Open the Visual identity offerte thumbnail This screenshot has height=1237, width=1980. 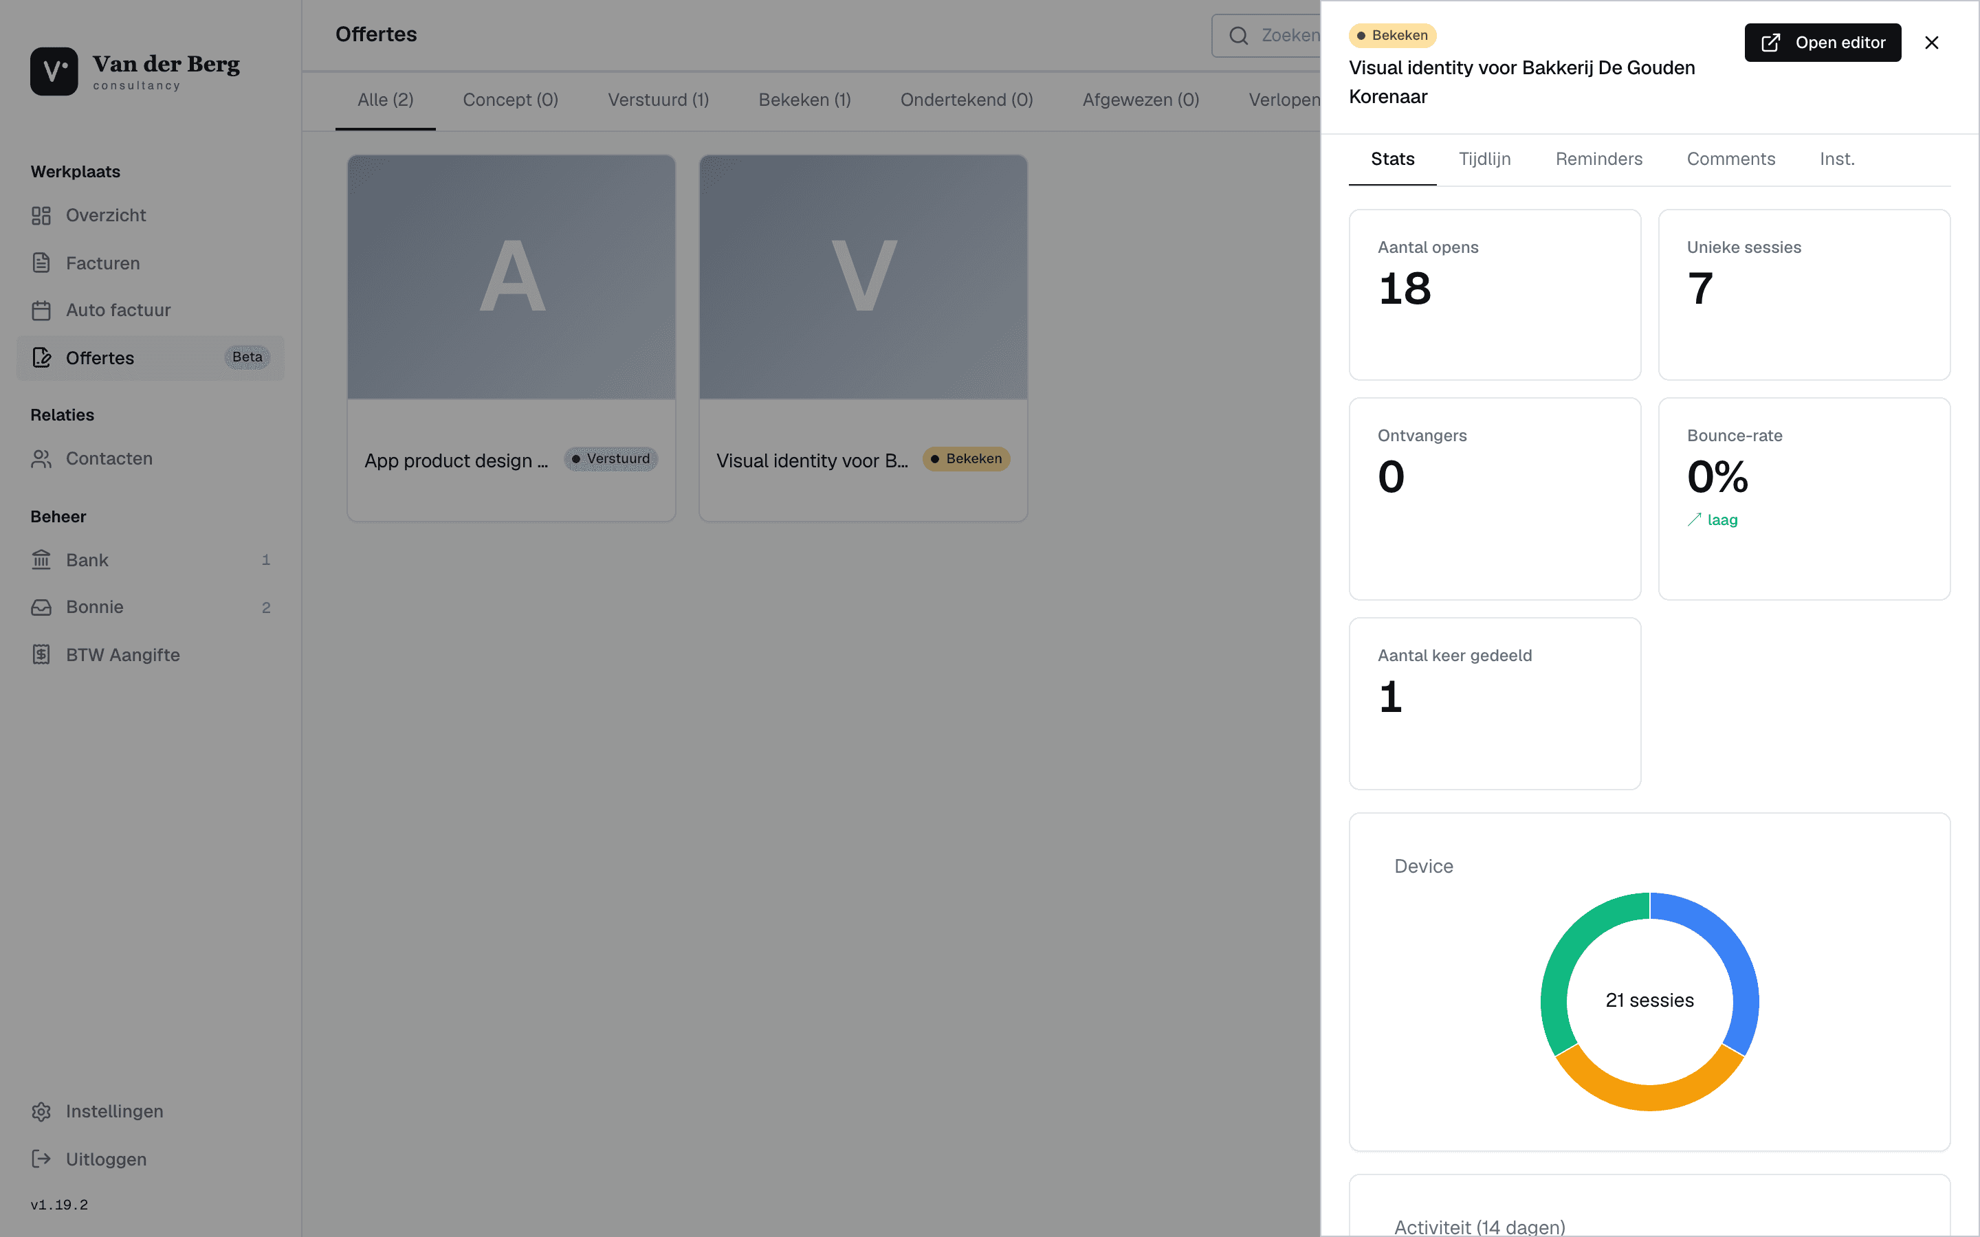863,278
